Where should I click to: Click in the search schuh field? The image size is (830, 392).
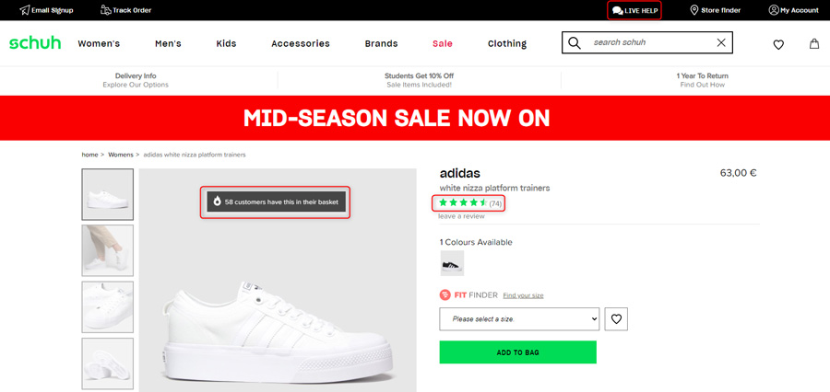point(647,43)
